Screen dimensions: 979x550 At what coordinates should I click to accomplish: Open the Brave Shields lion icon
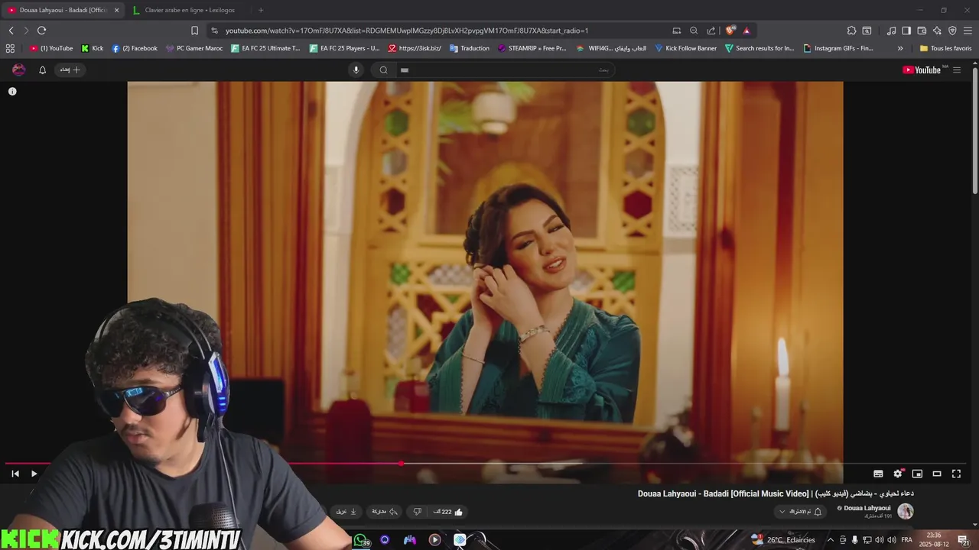pos(730,31)
